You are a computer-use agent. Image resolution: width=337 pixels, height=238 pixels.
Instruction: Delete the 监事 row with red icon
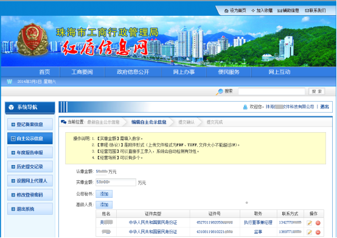[x=318, y=232]
